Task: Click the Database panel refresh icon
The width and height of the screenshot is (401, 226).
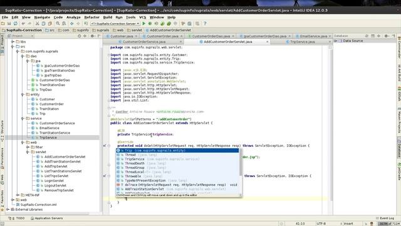Action: coord(367,36)
